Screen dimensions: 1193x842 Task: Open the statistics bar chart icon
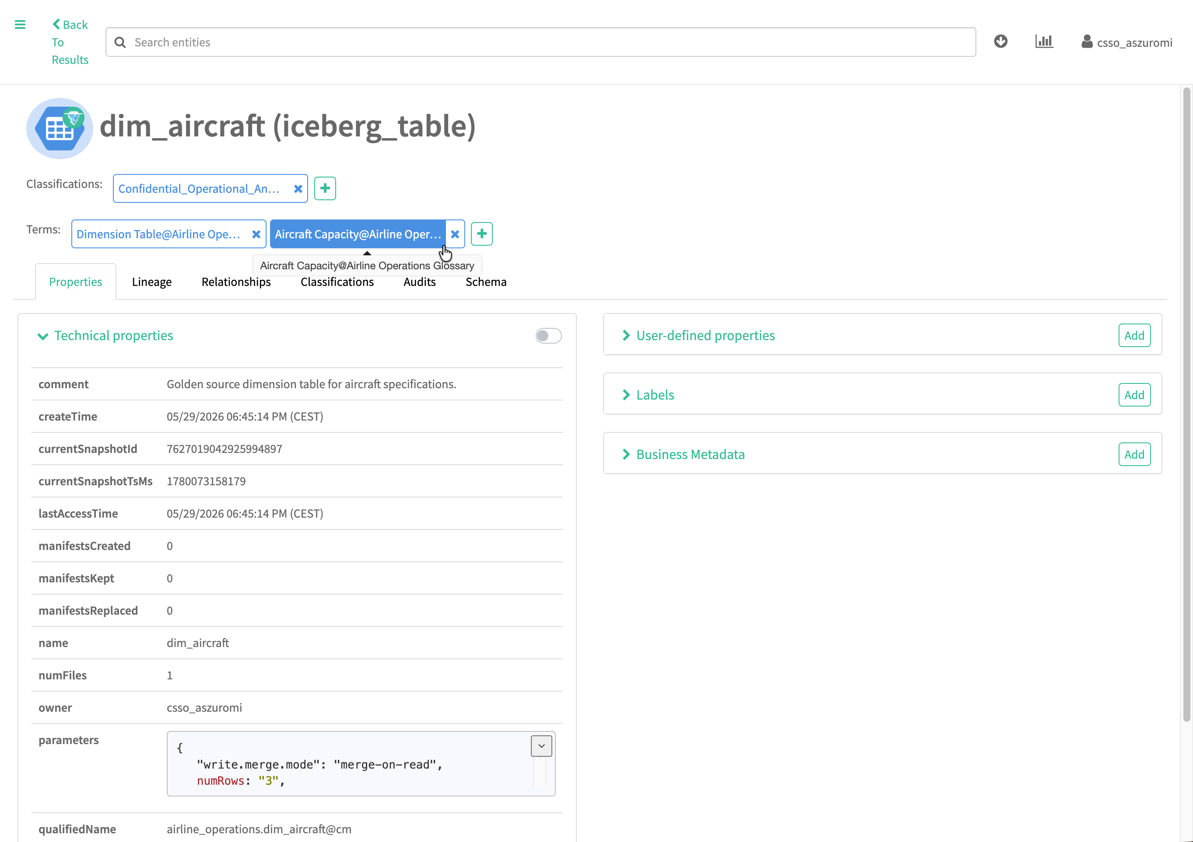(1044, 42)
